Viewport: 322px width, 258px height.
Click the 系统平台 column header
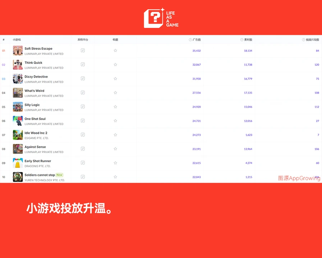83,40
